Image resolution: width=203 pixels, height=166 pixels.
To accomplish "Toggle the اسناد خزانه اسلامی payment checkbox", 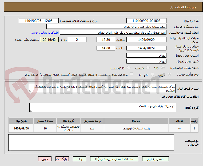I will [x=131, y=74].
